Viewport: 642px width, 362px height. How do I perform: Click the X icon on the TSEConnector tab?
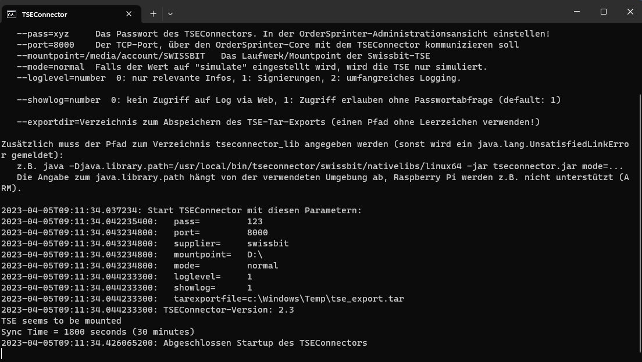click(130, 13)
